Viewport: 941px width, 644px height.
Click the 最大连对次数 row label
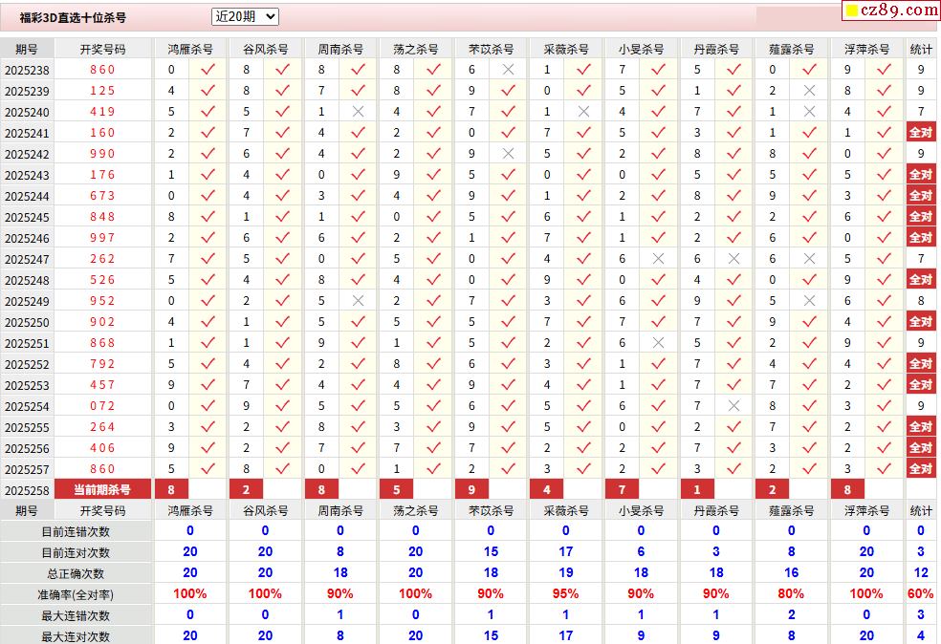pos(76,635)
